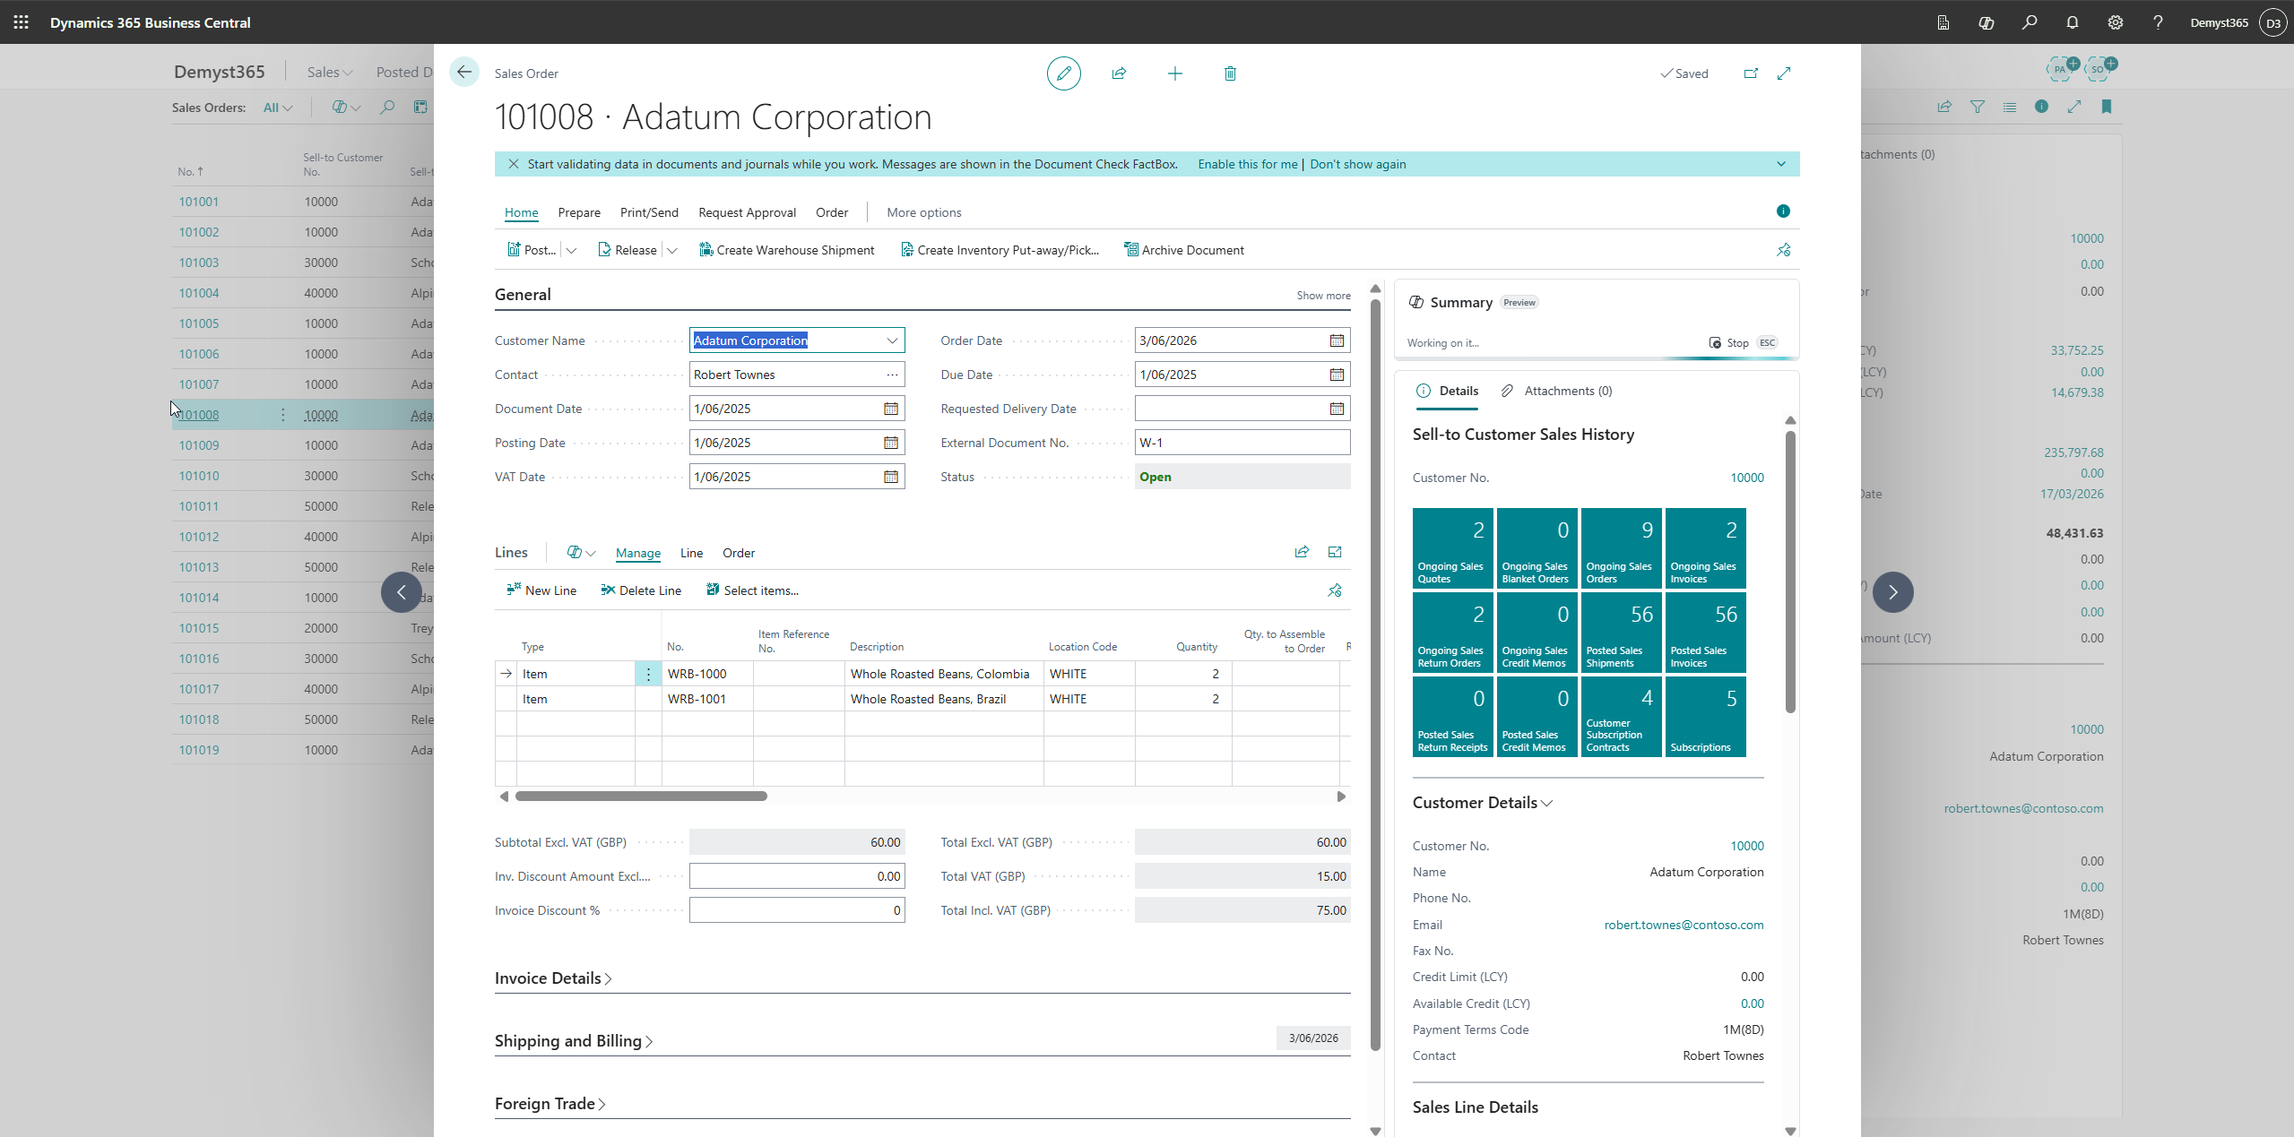
Task: Toggle the FactBox info pane icon
Action: pyautogui.click(x=1782, y=211)
